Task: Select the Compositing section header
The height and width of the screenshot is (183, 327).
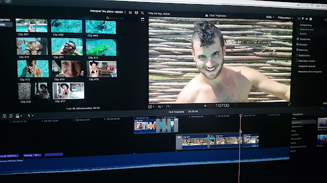Action: pos(306,25)
